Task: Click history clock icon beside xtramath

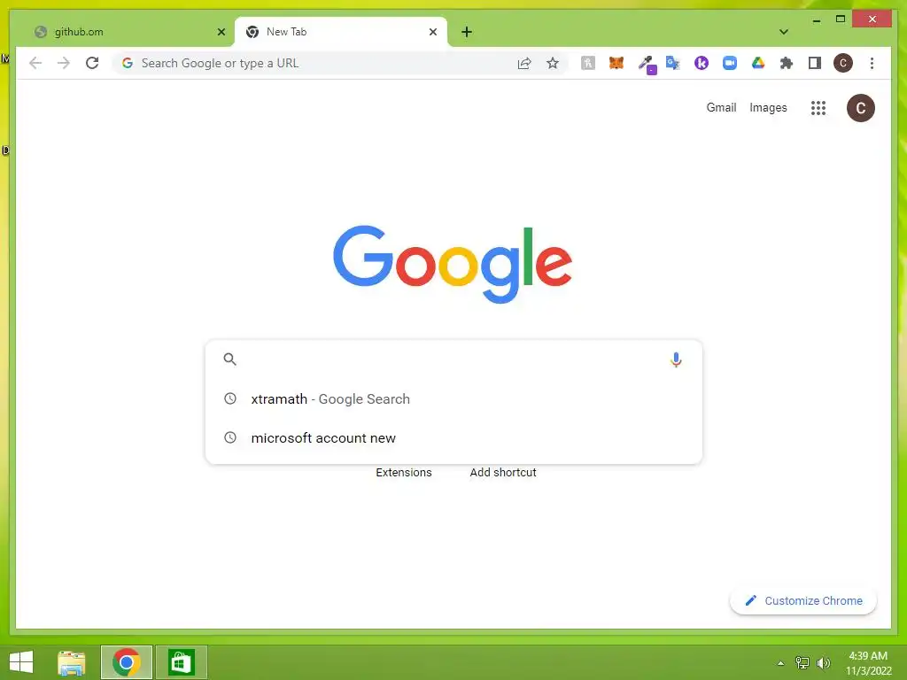Action: (x=230, y=398)
